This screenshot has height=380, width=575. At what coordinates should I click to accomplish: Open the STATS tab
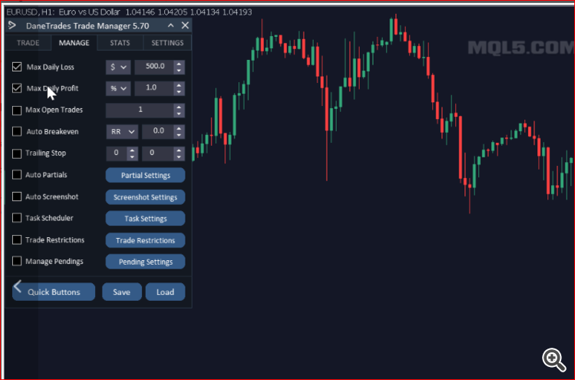pos(120,43)
